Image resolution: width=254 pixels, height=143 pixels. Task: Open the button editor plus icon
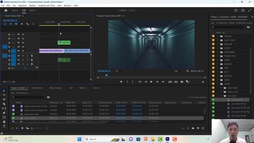click(203, 82)
